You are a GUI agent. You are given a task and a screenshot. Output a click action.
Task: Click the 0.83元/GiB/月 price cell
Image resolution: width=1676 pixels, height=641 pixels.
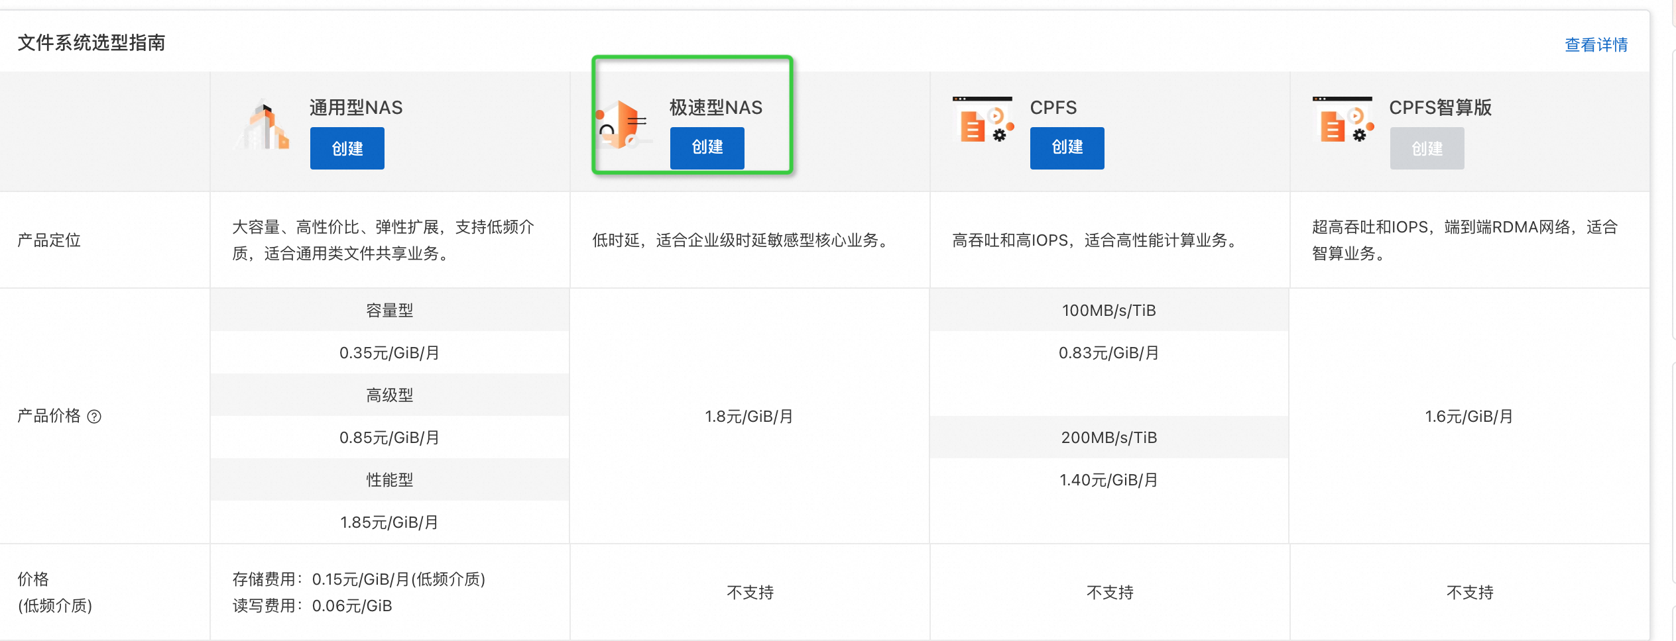click(1109, 352)
